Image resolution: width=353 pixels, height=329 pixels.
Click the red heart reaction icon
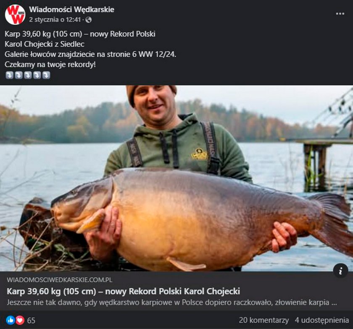20,320
